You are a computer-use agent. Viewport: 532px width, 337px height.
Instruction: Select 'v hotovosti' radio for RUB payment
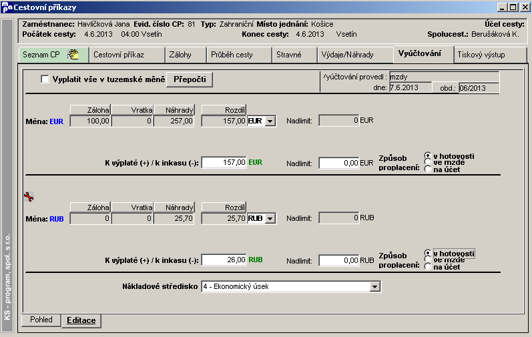427,253
